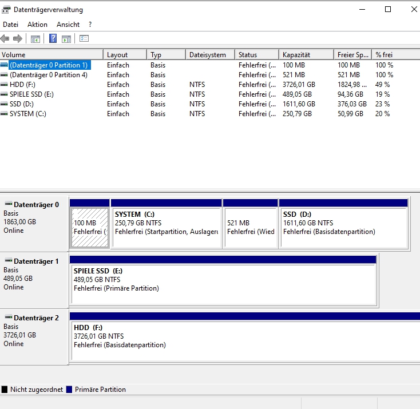The width and height of the screenshot is (420, 409).
Task: Select the 100 MB hatched partition on Datenträger 0
Action: pos(90,228)
